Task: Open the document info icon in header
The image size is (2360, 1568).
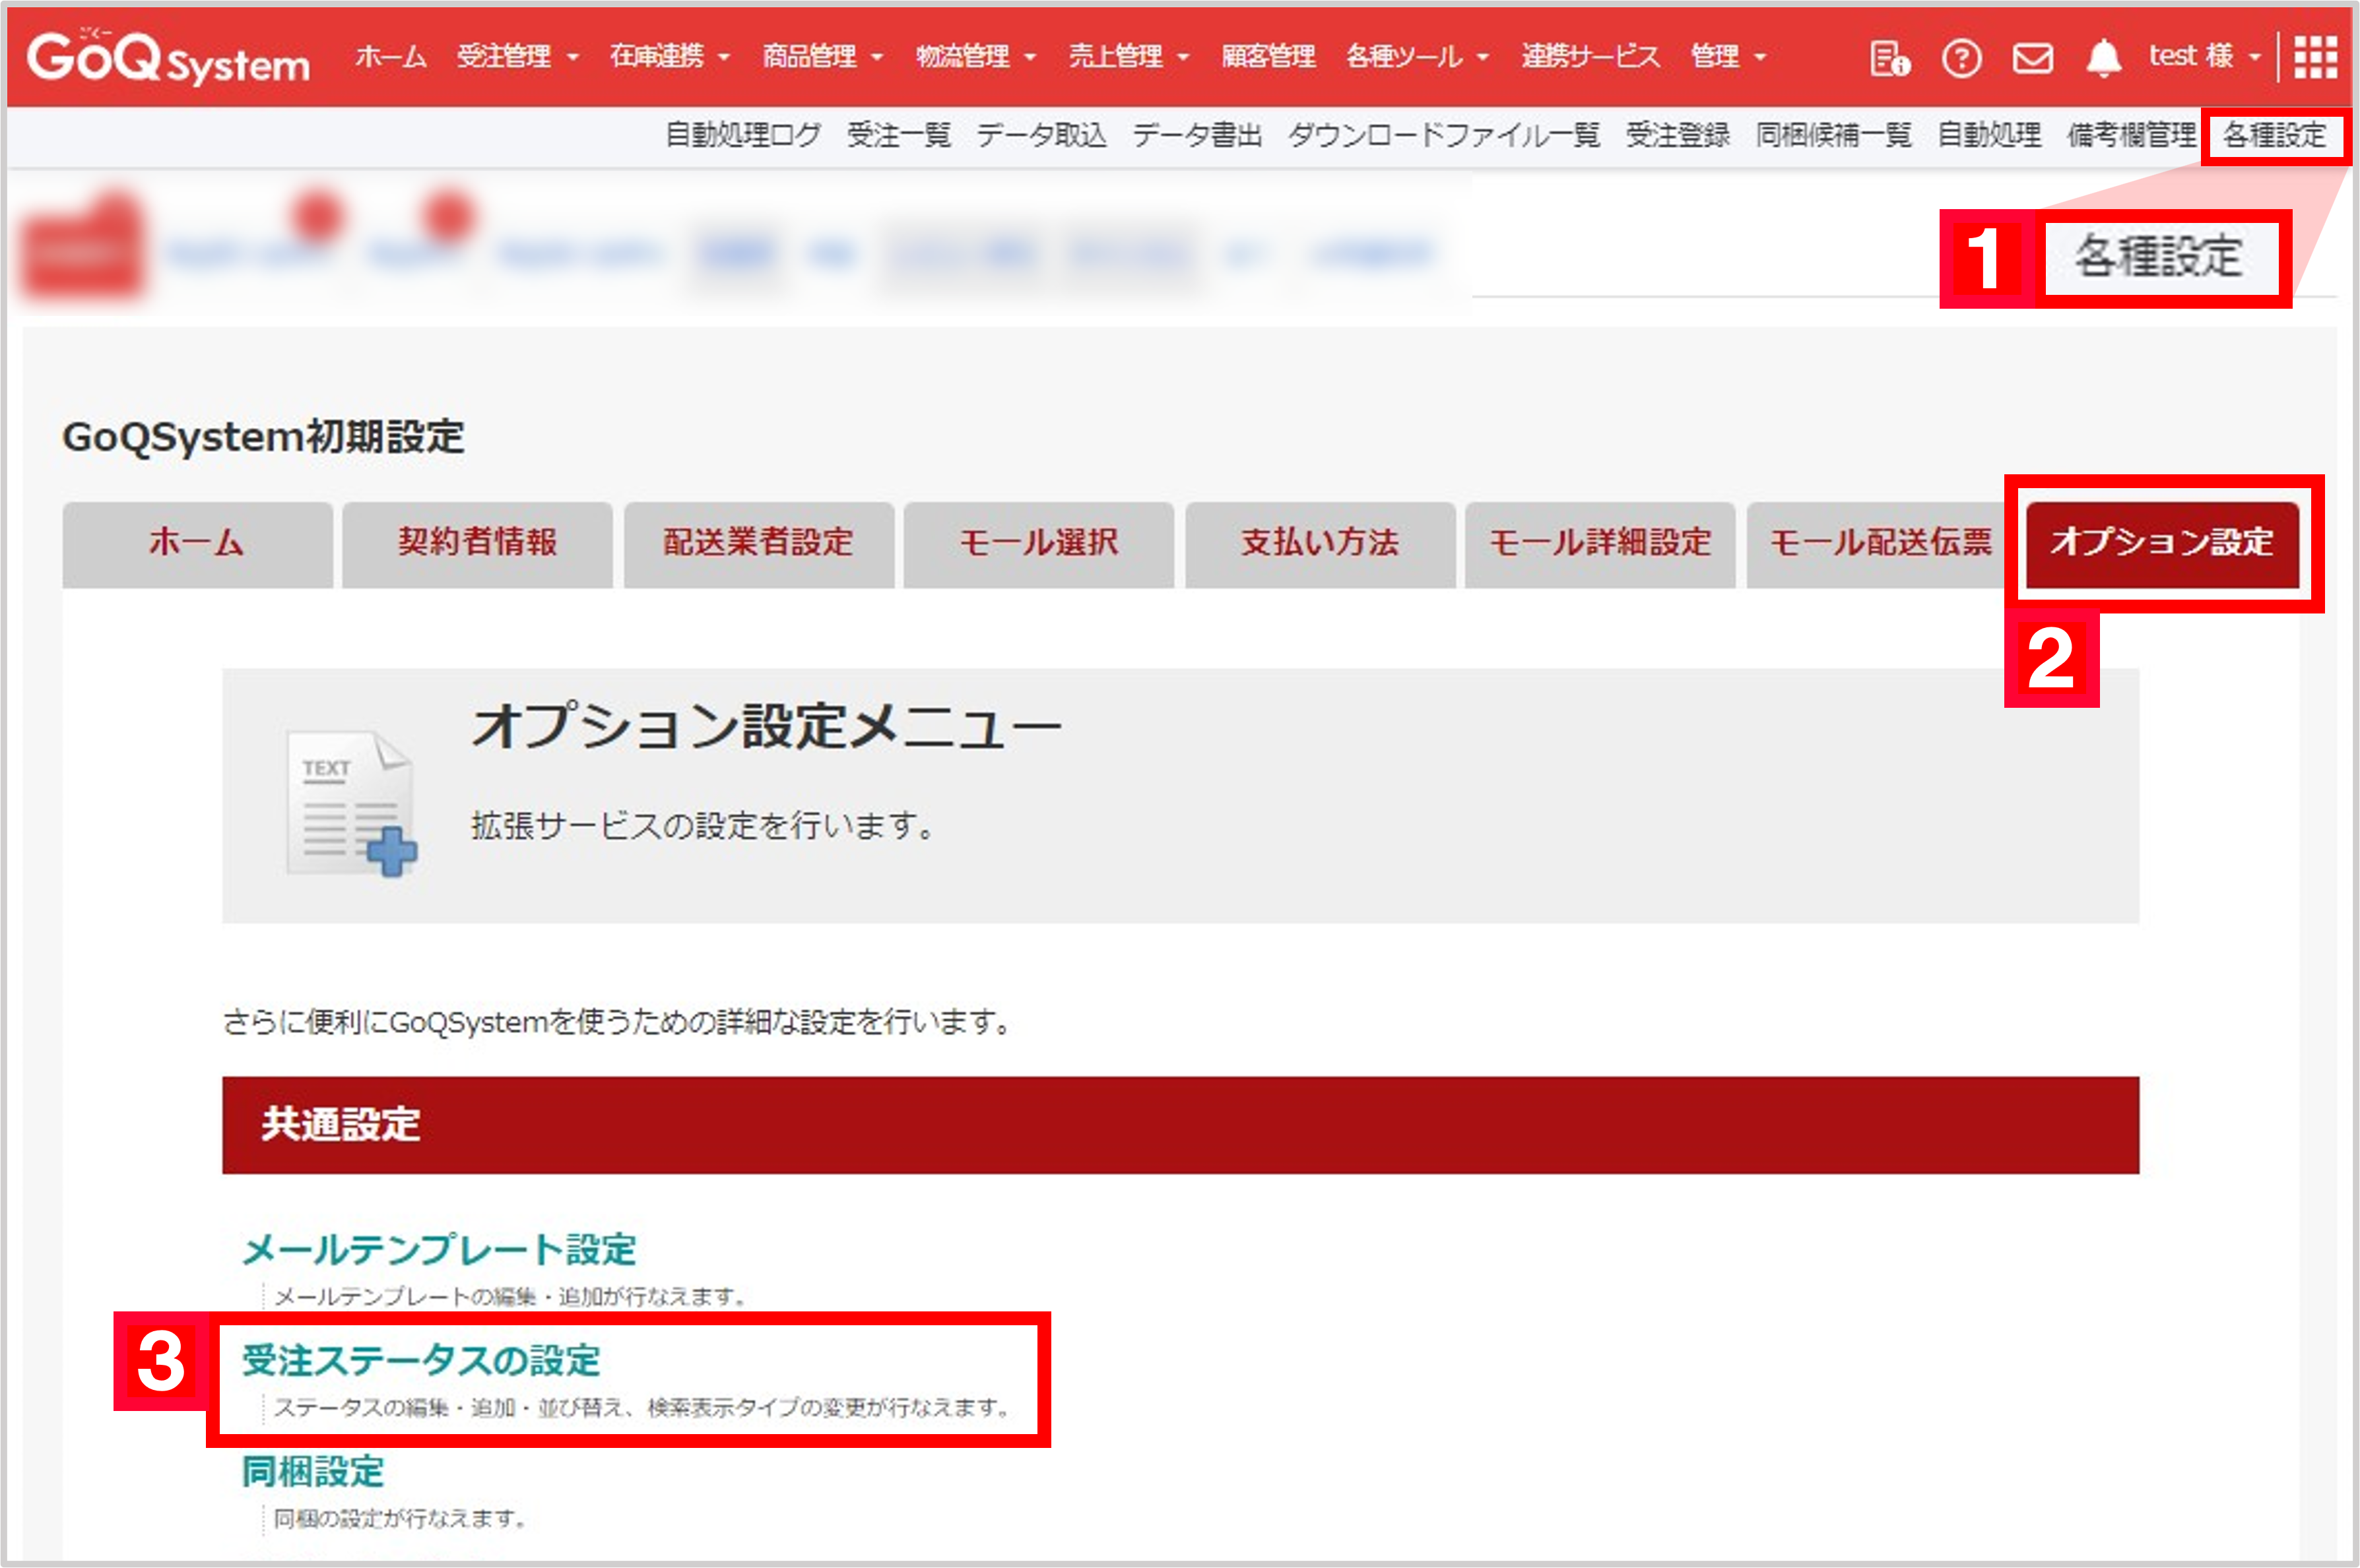Action: (x=1890, y=58)
